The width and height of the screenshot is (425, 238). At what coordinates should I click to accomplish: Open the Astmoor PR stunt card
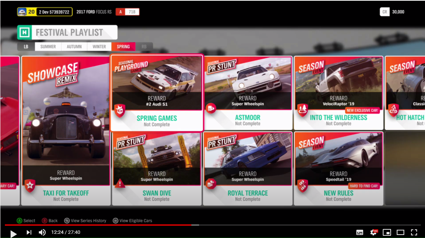248,93
